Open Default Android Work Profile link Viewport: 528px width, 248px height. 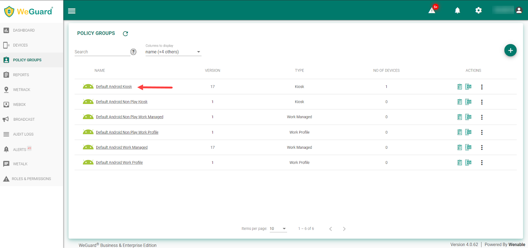[119, 163]
